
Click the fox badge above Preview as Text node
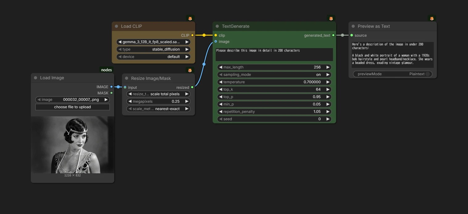click(x=432, y=19)
